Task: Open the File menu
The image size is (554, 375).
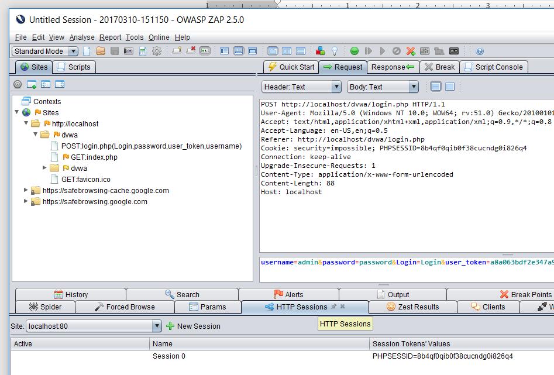Action: tap(21, 37)
